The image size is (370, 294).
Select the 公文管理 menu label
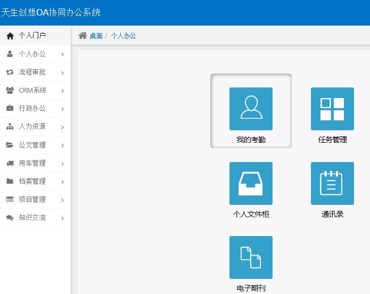coord(32,145)
